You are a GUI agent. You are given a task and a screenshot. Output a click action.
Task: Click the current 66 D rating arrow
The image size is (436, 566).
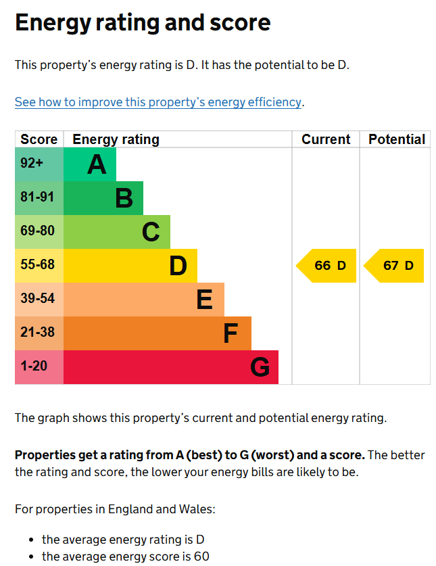326,266
